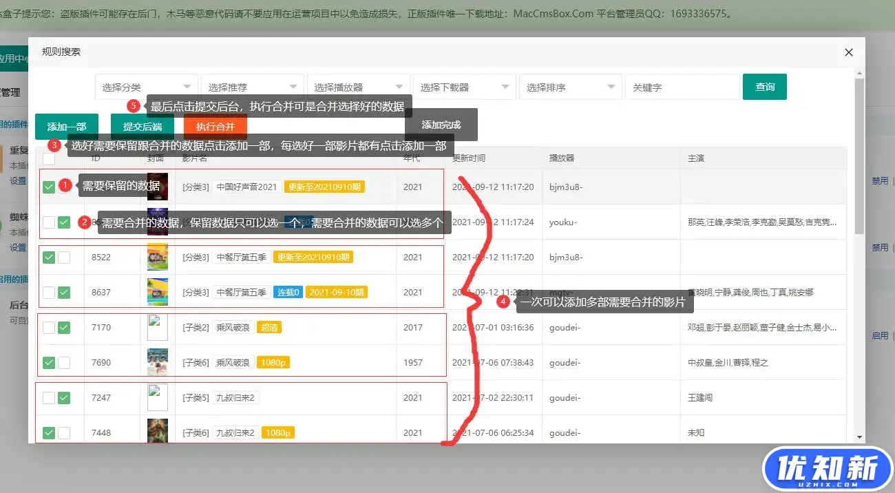Image resolution: width=895 pixels, height=493 pixels.
Task: Untick the checked box in row 7170
Action: 64,328
